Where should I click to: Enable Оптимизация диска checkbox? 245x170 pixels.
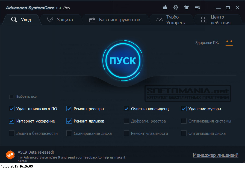coord(184,133)
